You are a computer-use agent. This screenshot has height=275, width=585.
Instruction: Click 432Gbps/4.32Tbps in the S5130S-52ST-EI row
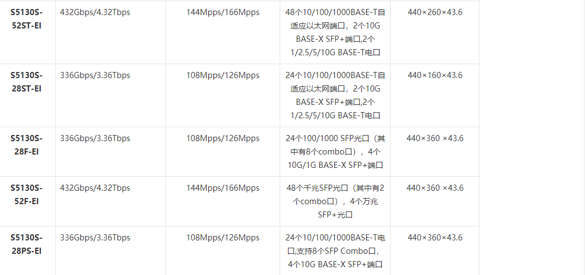[x=95, y=12]
